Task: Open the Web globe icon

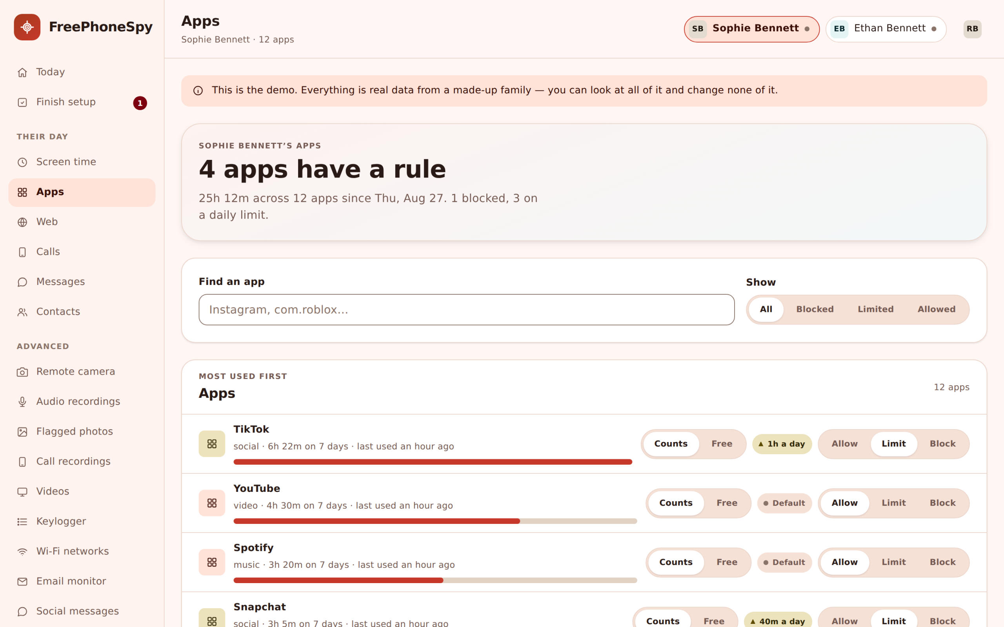Action: coord(22,222)
